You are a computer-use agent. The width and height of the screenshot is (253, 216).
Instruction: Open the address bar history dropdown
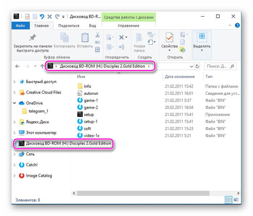pyautogui.click(x=191, y=66)
